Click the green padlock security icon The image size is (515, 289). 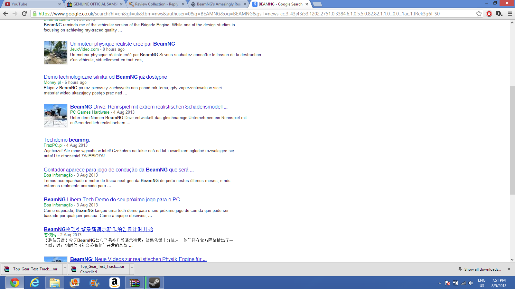34,13
